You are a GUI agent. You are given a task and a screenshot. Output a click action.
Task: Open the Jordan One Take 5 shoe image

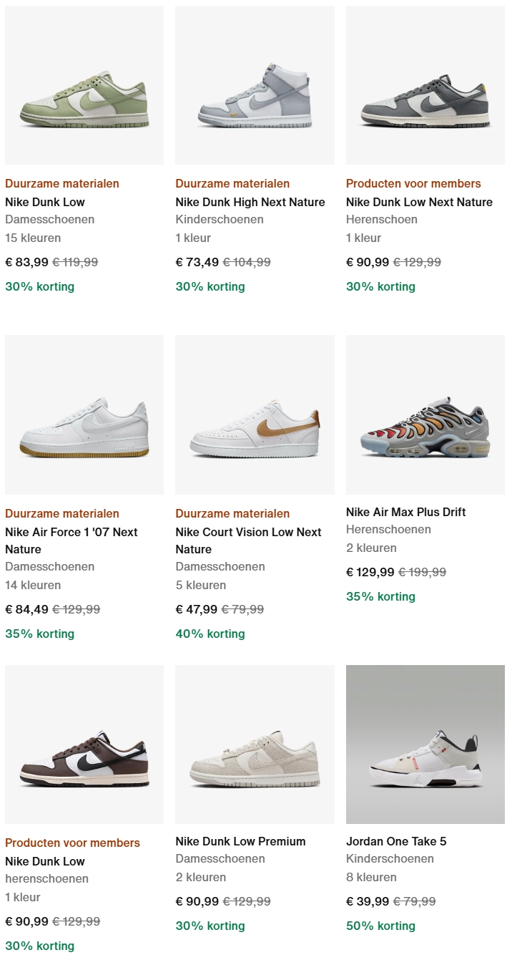[425, 745]
